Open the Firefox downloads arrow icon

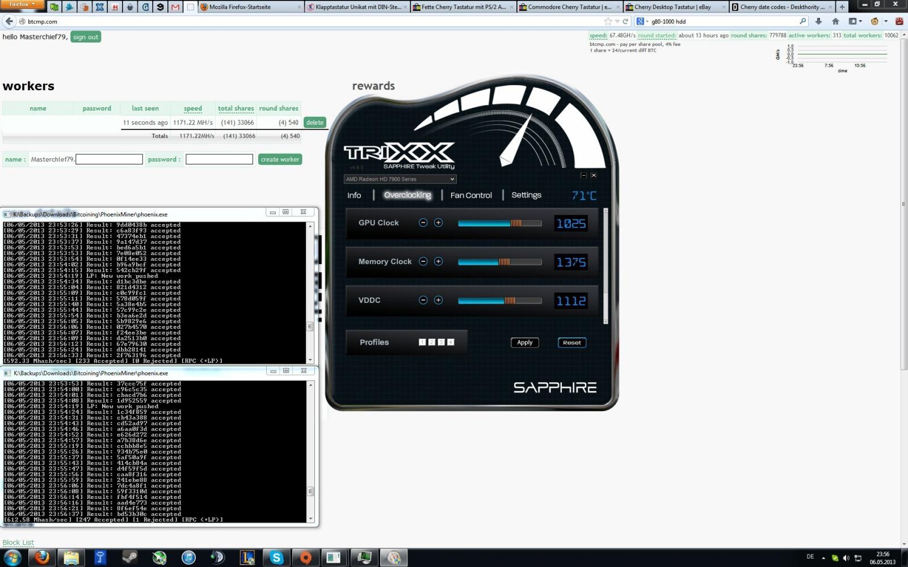tap(818, 22)
